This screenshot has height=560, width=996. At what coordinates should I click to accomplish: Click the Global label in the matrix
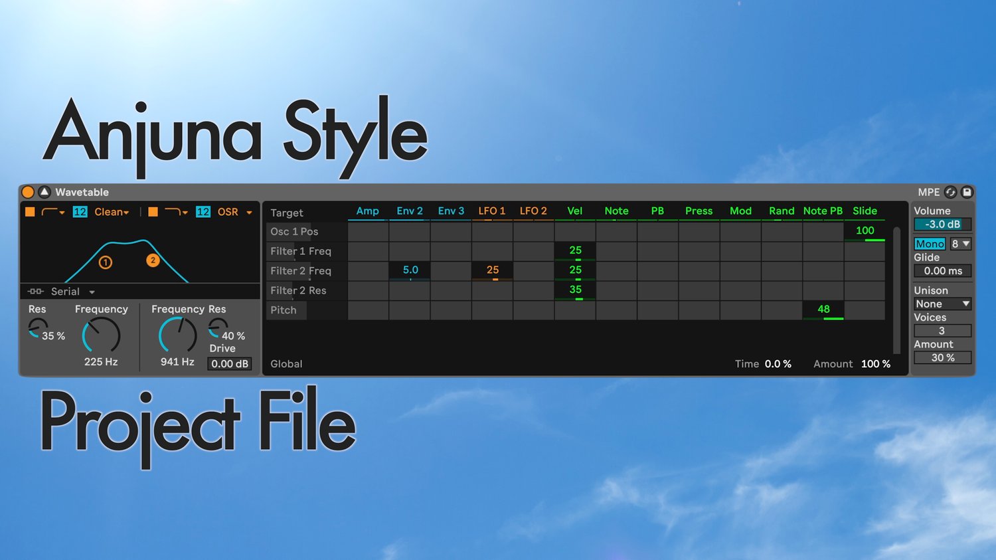point(286,364)
